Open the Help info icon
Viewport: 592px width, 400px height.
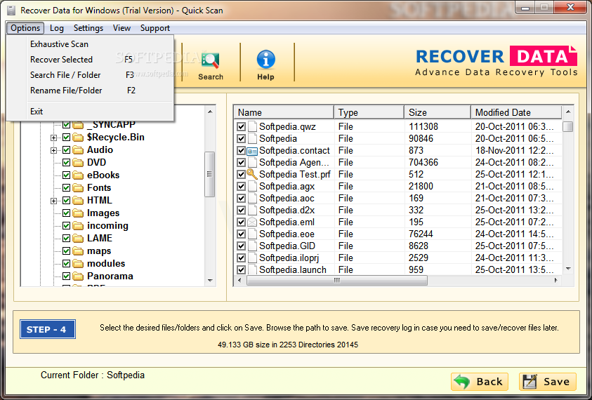coord(265,60)
